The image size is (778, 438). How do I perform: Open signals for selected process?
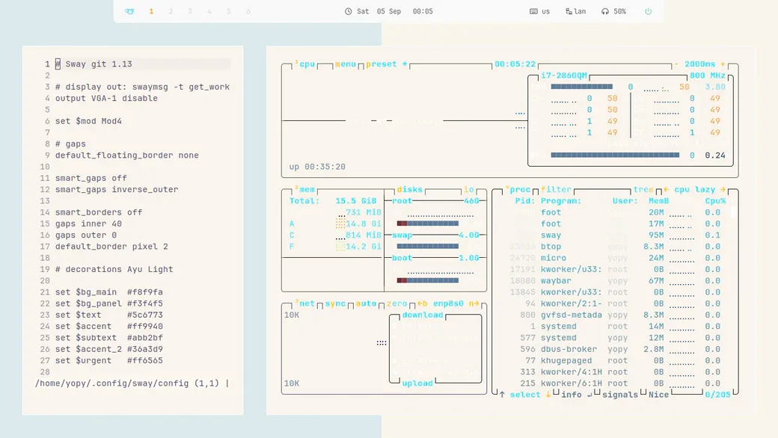619,395
